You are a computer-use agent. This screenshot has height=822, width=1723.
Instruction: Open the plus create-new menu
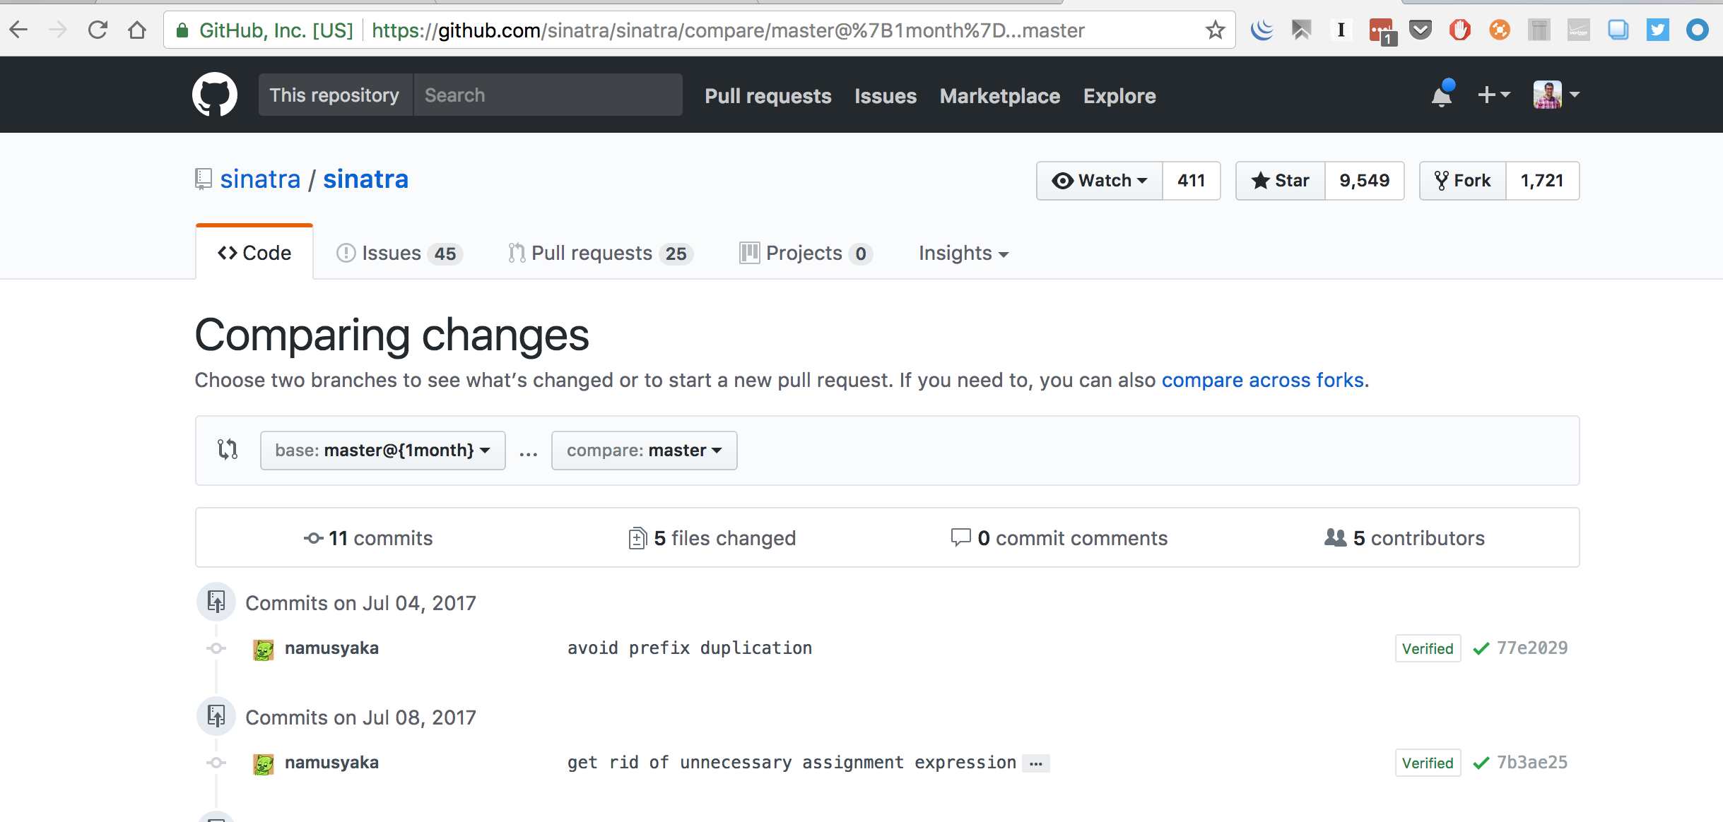[x=1493, y=95]
